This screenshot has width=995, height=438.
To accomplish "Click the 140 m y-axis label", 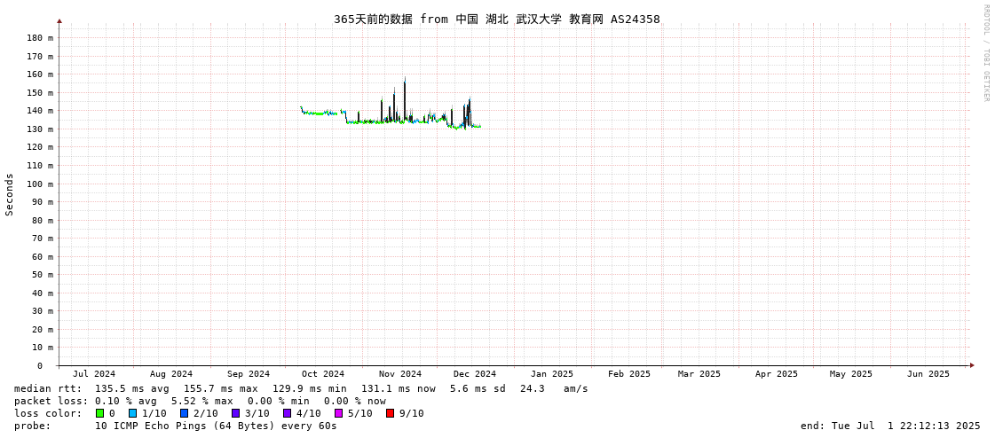I will click(40, 111).
